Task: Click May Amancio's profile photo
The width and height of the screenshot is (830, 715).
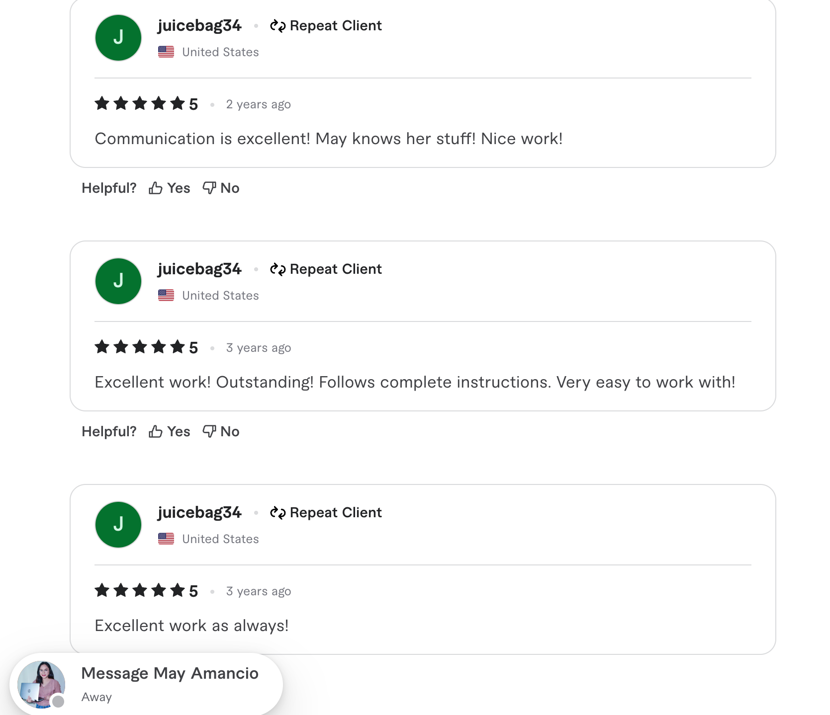Action: [41, 684]
